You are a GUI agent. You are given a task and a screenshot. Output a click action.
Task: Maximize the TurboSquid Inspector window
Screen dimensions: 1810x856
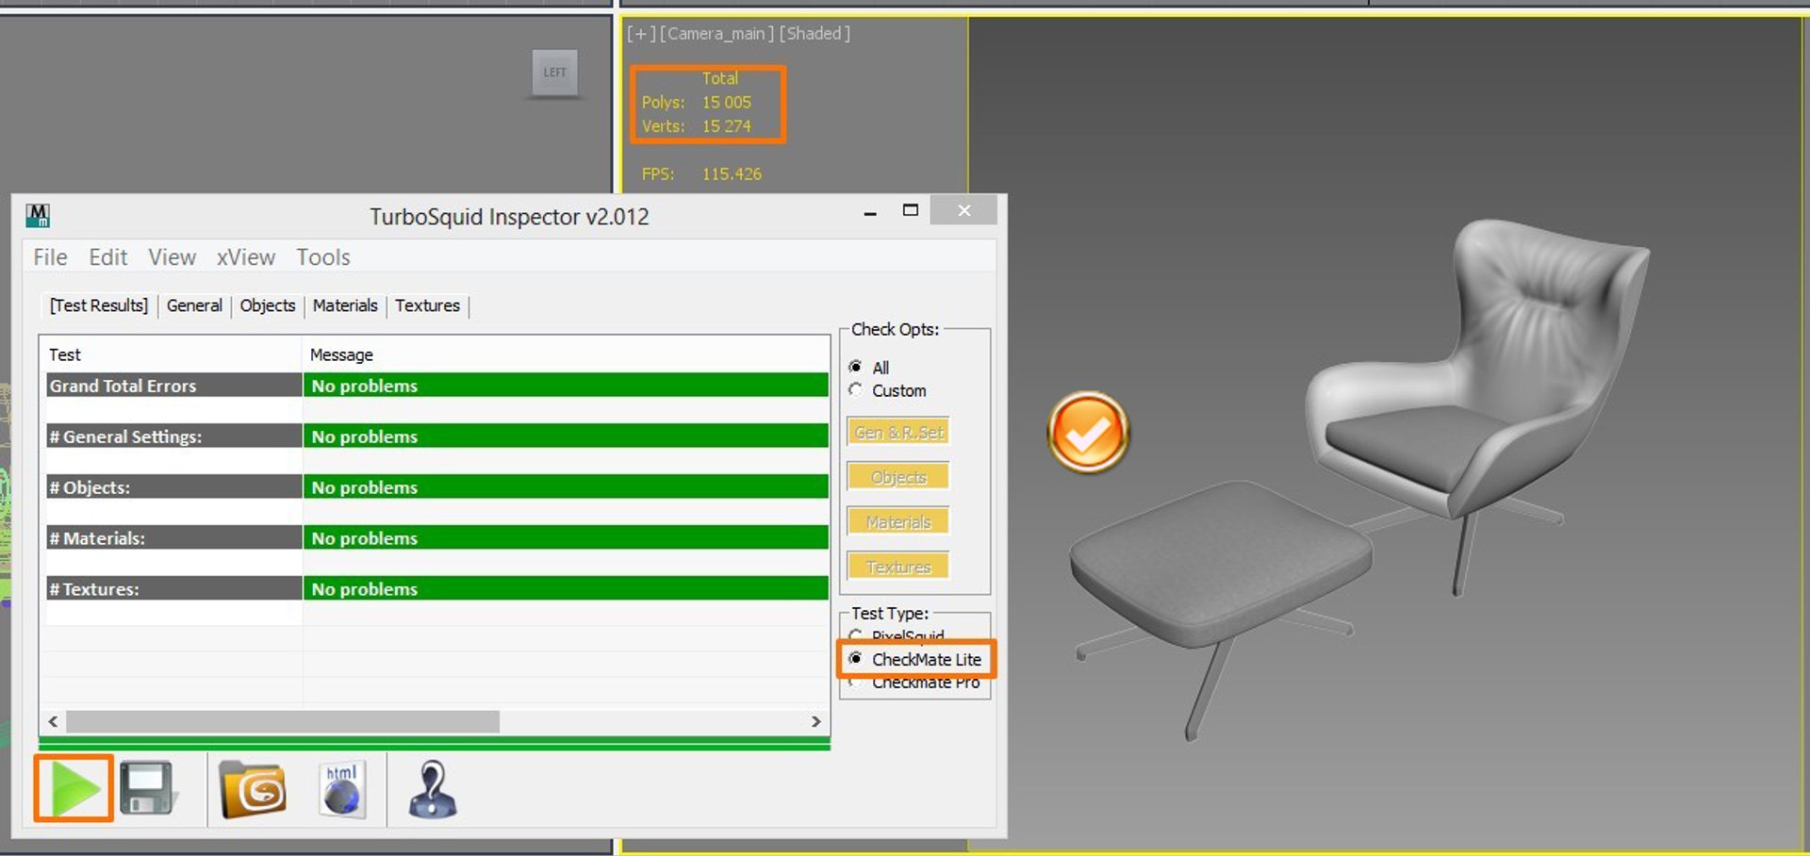(910, 210)
